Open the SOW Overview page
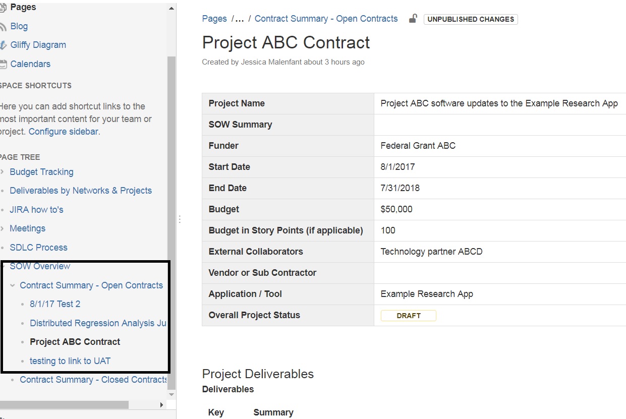 (40, 266)
